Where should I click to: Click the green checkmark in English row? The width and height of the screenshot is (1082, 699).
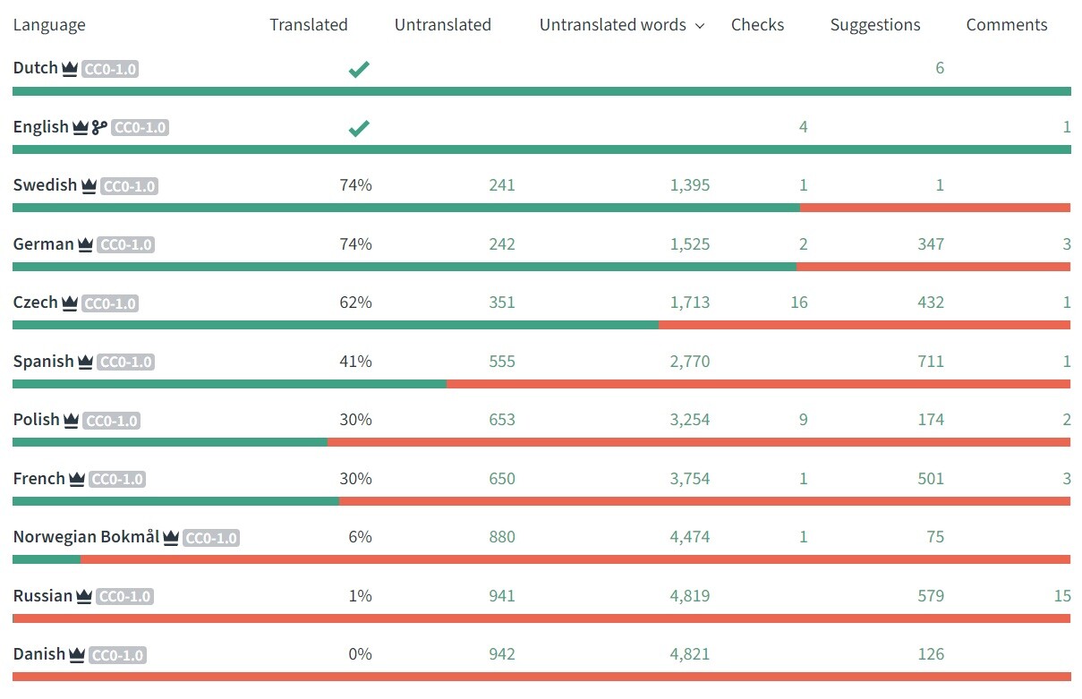(x=359, y=128)
